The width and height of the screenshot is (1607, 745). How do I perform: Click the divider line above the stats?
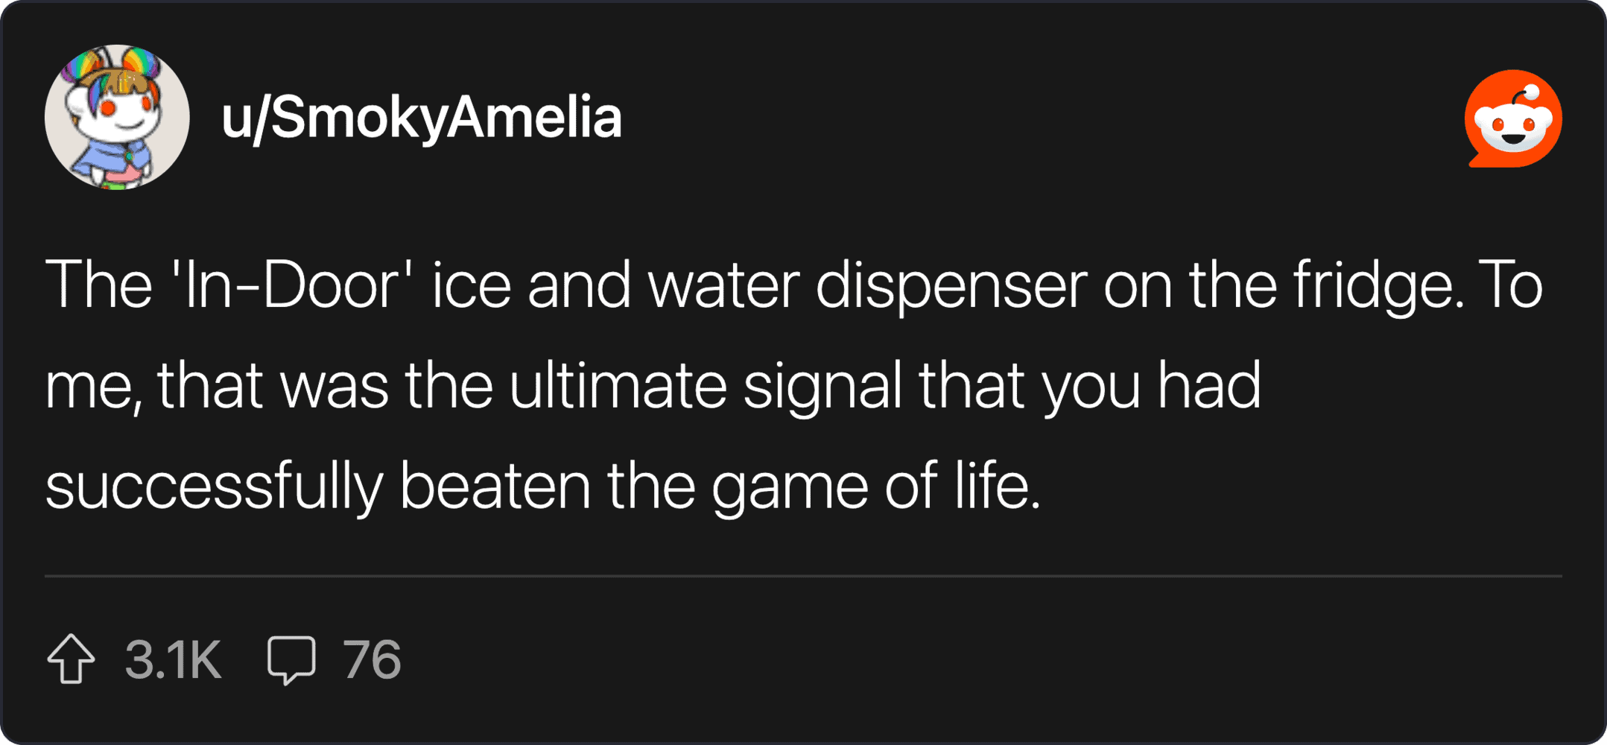[x=803, y=576]
